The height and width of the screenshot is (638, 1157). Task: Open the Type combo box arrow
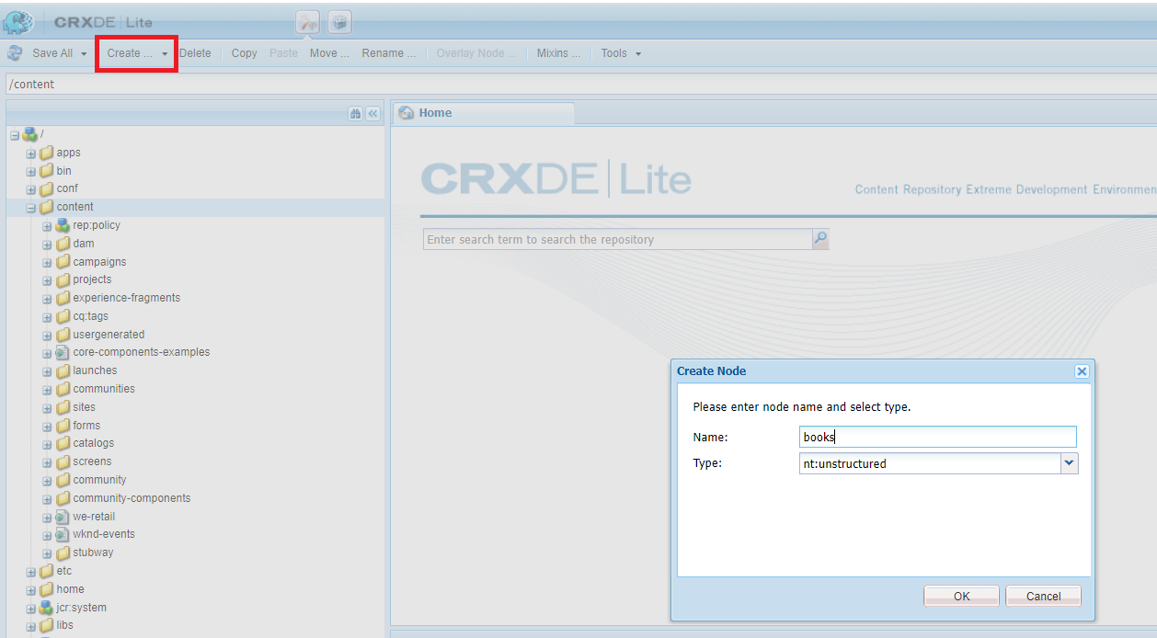point(1069,463)
